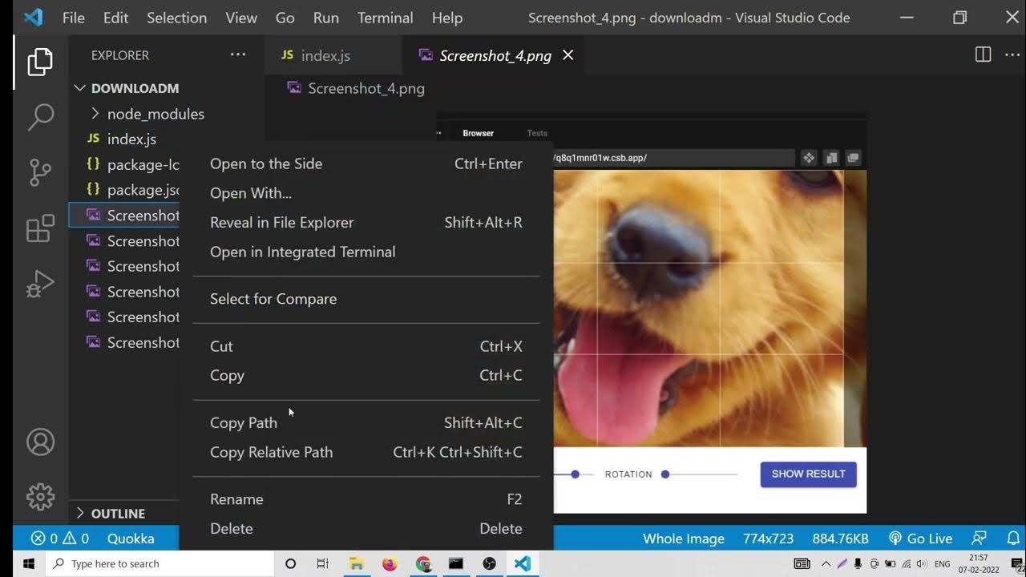Image resolution: width=1026 pixels, height=577 pixels.
Task: Open the Source Control view
Action: tap(40, 172)
